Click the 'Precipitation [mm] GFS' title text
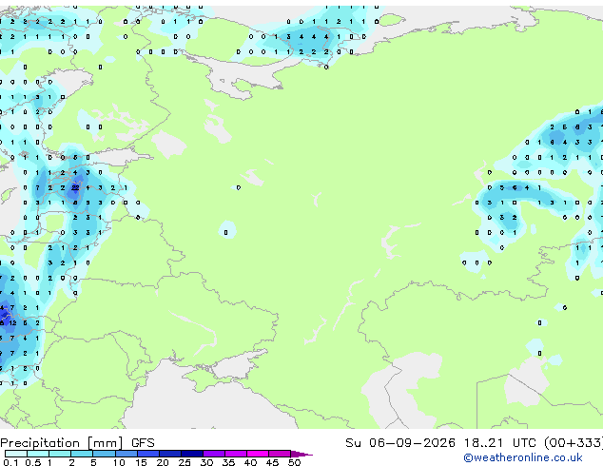Screen dimensions: 603x466 point(77,443)
